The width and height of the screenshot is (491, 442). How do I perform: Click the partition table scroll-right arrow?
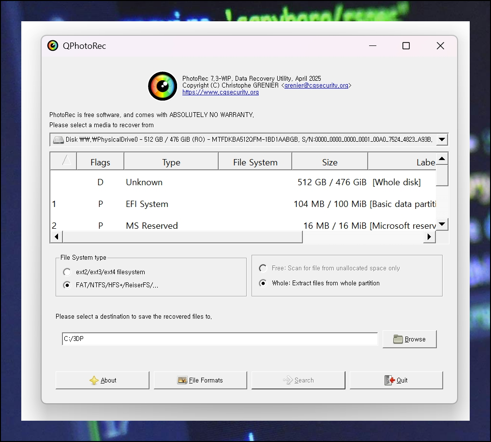[429, 236]
